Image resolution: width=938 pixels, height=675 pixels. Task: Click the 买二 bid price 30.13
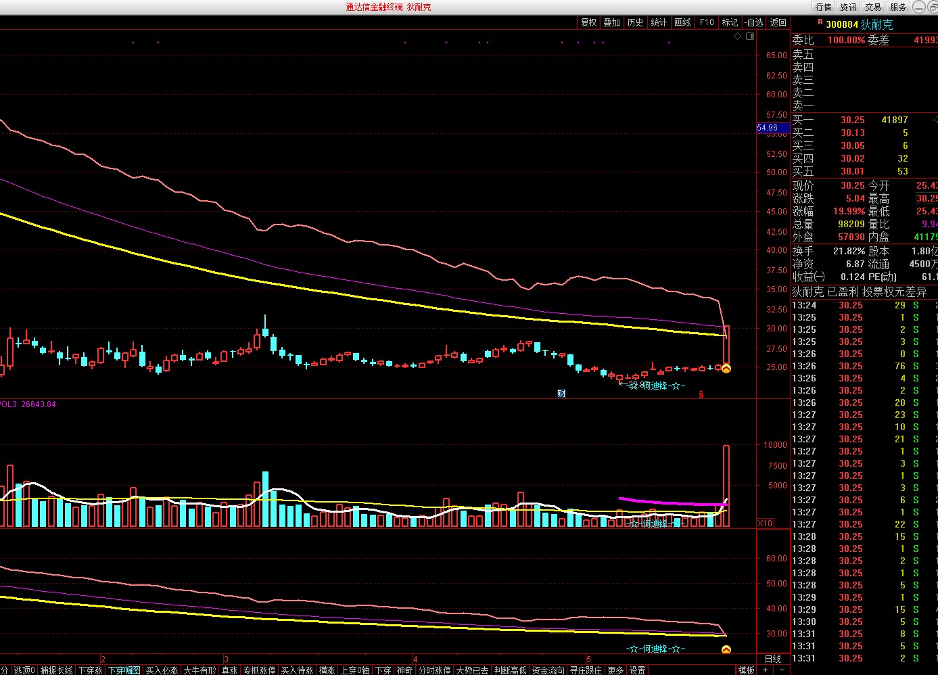tap(853, 133)
